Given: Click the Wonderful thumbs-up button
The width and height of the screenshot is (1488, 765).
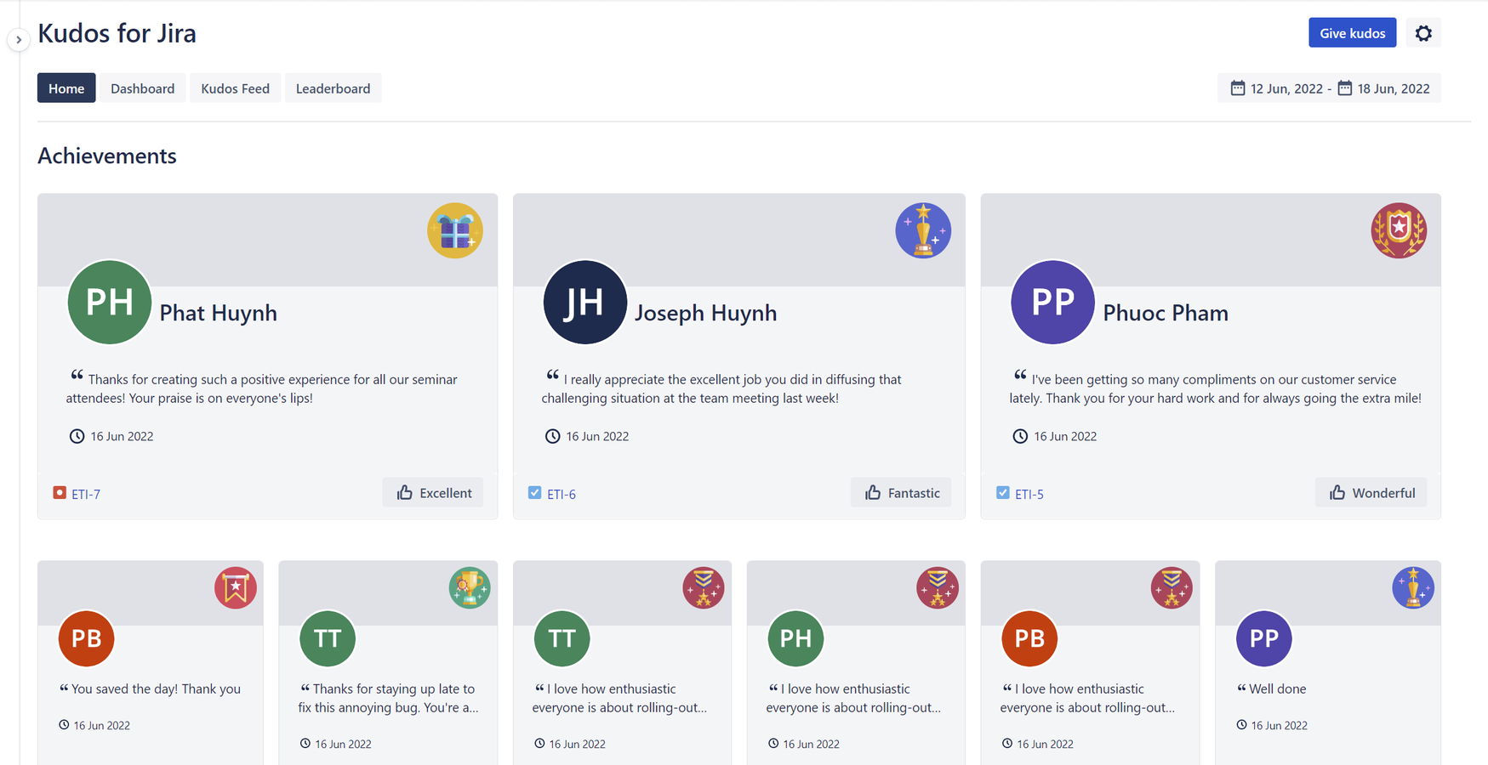Looking at the screenshot, I should tap(1371, 493).
